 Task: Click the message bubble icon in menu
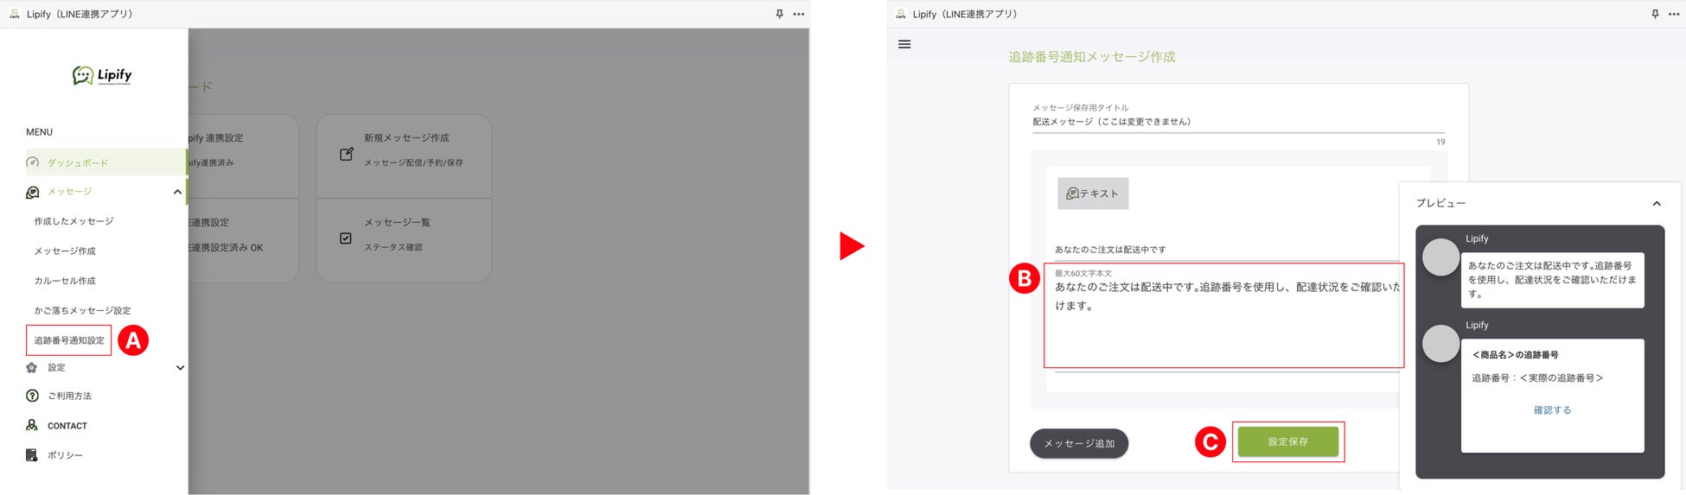pos(32,192)
